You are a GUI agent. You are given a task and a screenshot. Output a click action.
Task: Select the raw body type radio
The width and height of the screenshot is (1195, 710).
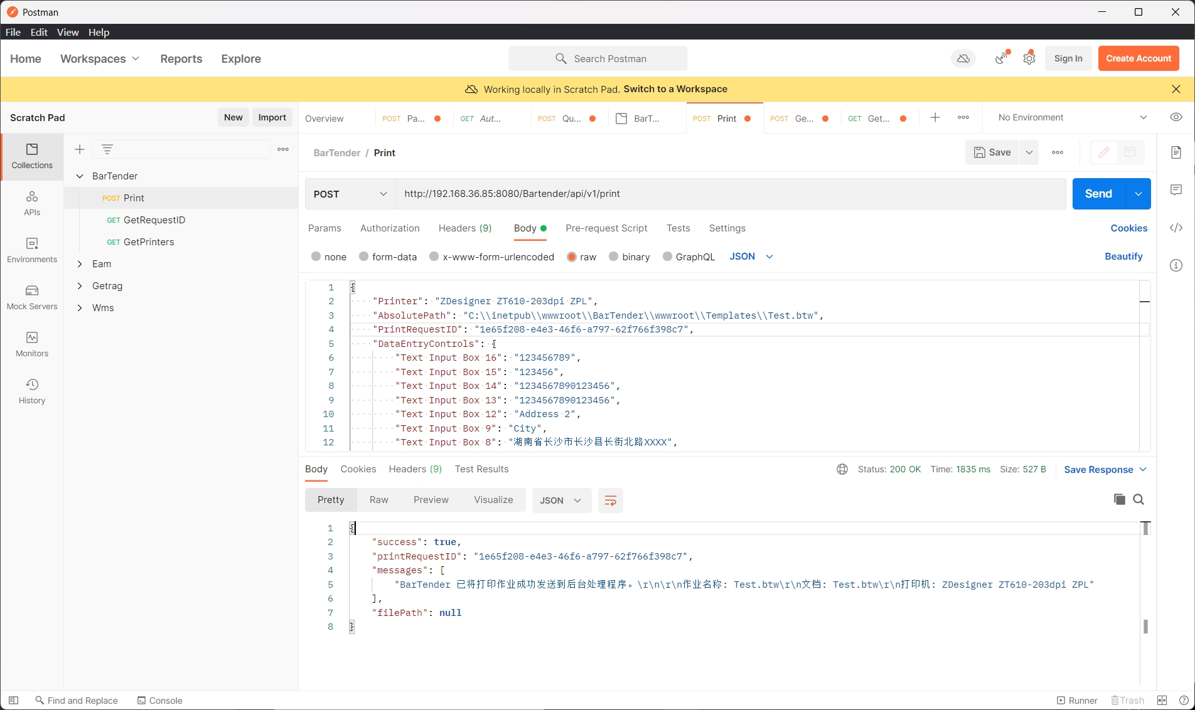572,257
